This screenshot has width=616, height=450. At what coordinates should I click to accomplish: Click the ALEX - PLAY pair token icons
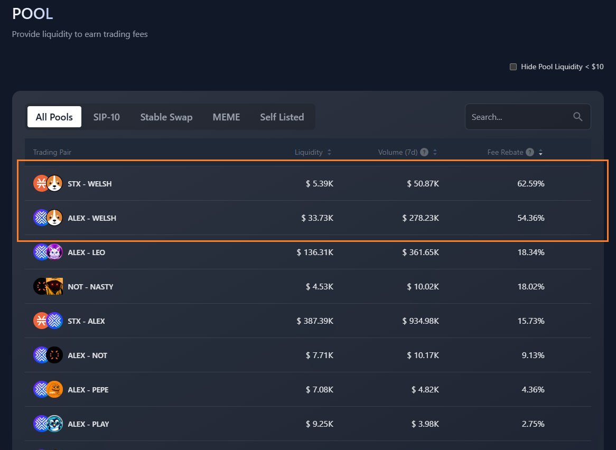point(48,424)
